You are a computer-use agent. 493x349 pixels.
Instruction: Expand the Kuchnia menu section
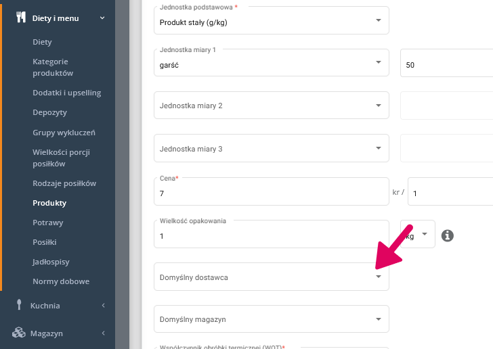(x=103, y=306)
